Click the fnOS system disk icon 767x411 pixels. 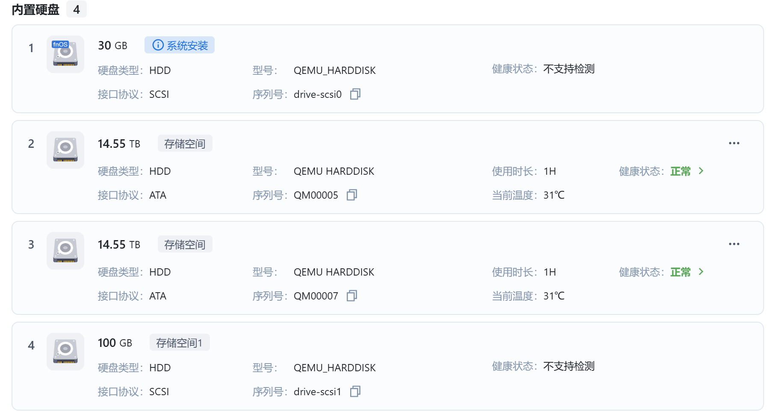pyautogui.click(x=65, y=54)
